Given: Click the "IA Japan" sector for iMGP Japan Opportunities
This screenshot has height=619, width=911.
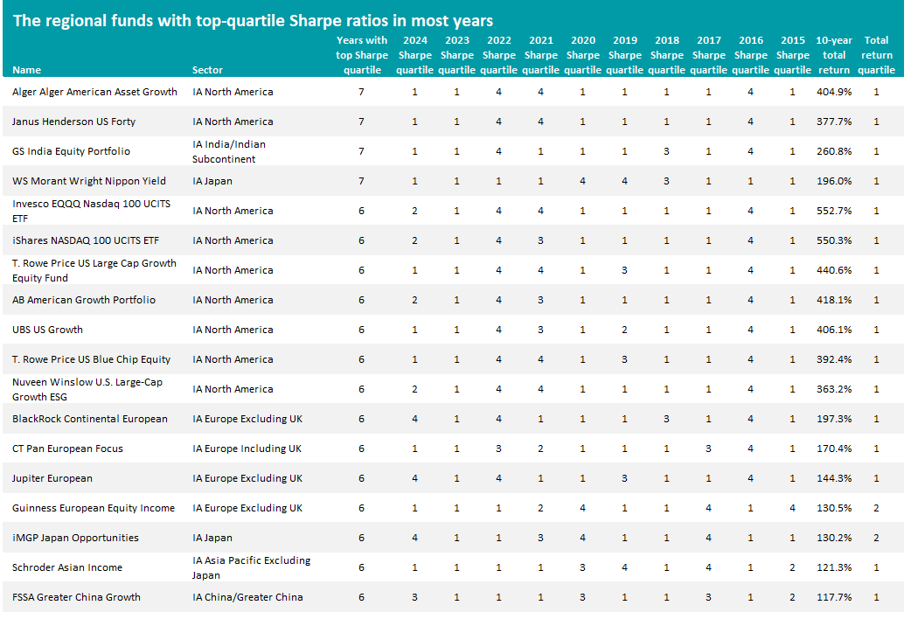Looking at the screenshot, I should coord(212,538).
